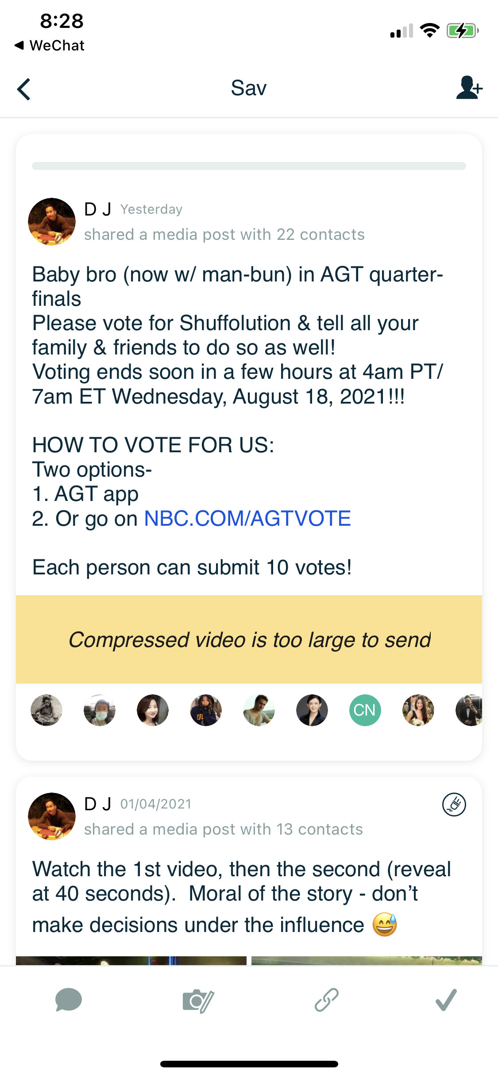
Task: Open the left video thumbnail in second post
Action: click(x=131, y=960)
